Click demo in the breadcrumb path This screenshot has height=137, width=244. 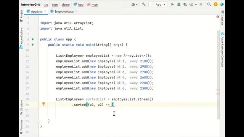point(66,5)
